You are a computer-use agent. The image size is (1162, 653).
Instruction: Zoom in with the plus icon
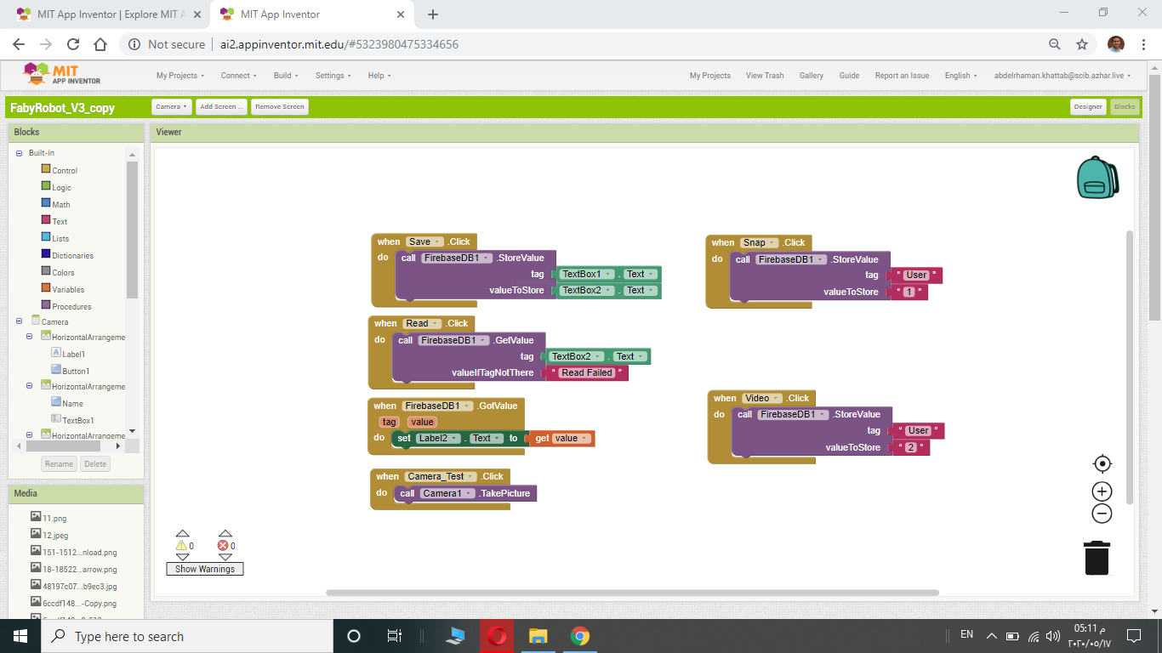(x=1102, y=491)
